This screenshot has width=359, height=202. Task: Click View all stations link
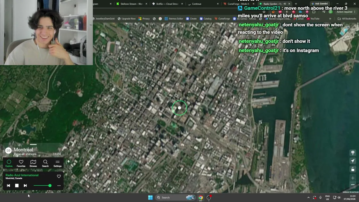coord(25,154)
